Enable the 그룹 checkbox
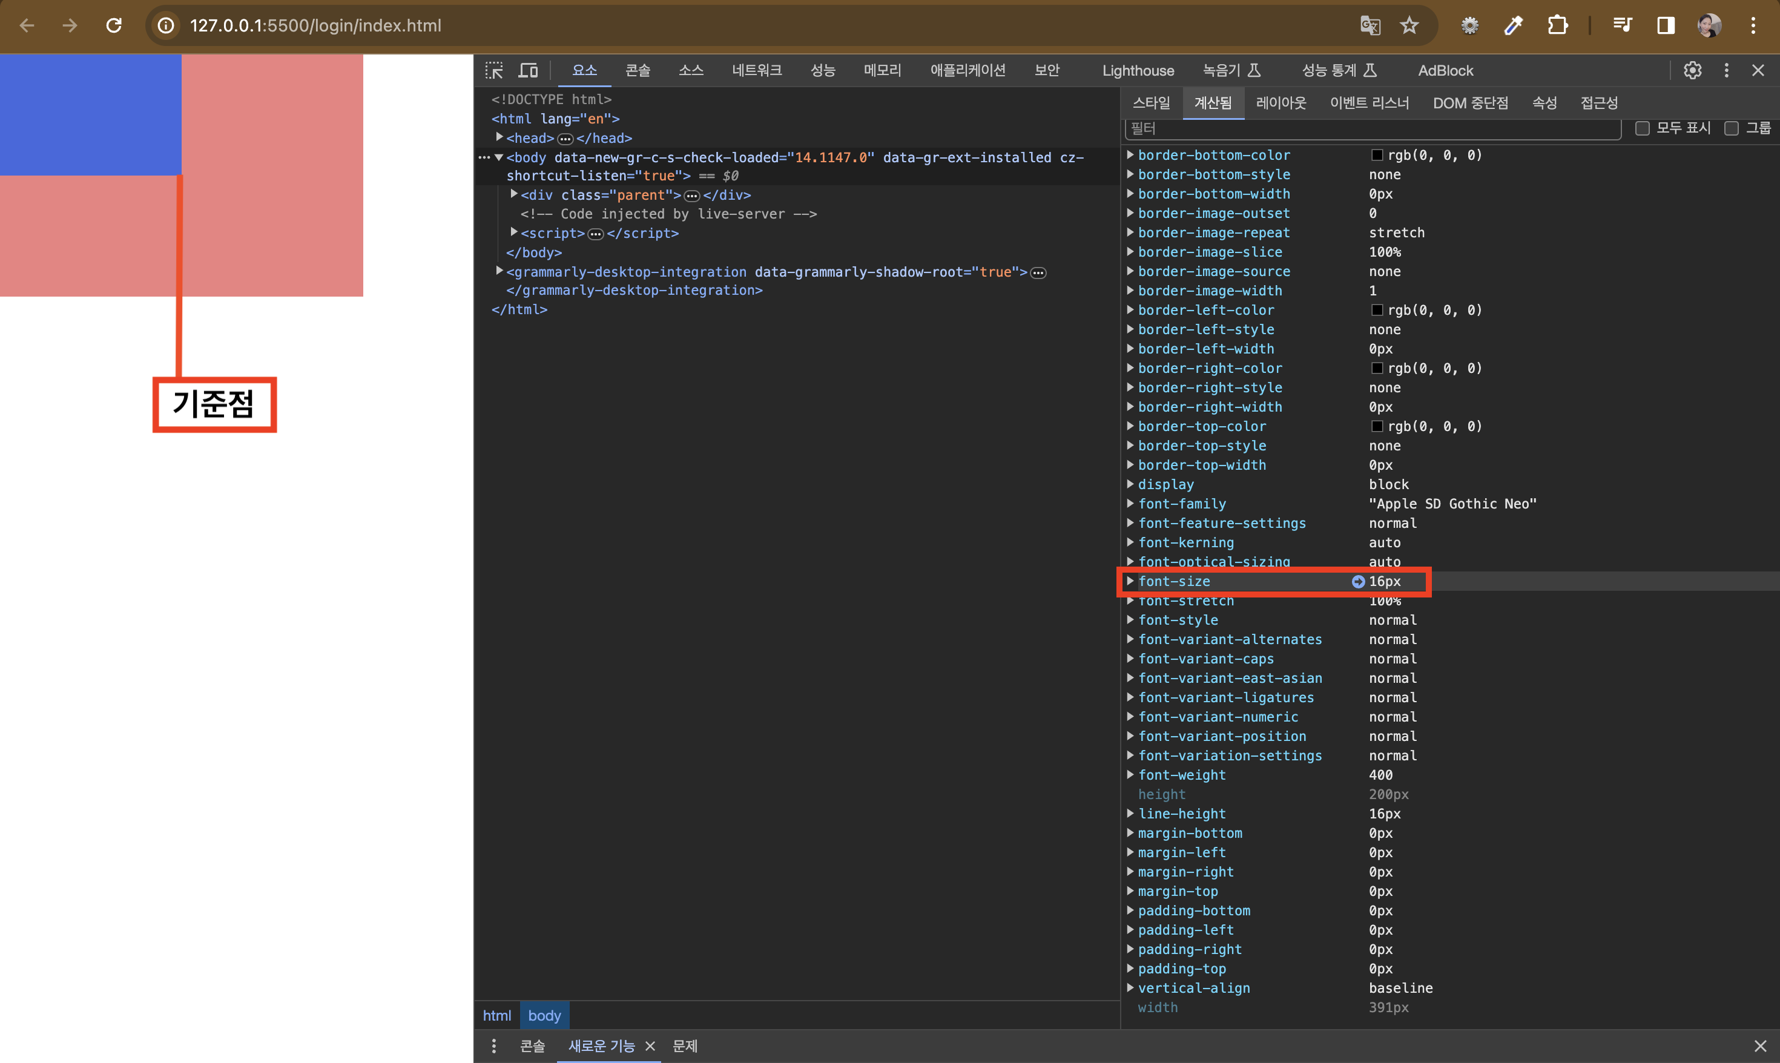1780x1063 pixels. (1732, 128)
